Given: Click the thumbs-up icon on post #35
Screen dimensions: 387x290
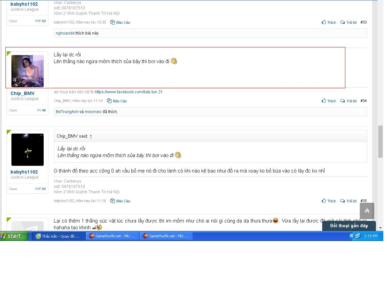Looking at the screenshot, I should pyautogui.click(x=324, y=201).
